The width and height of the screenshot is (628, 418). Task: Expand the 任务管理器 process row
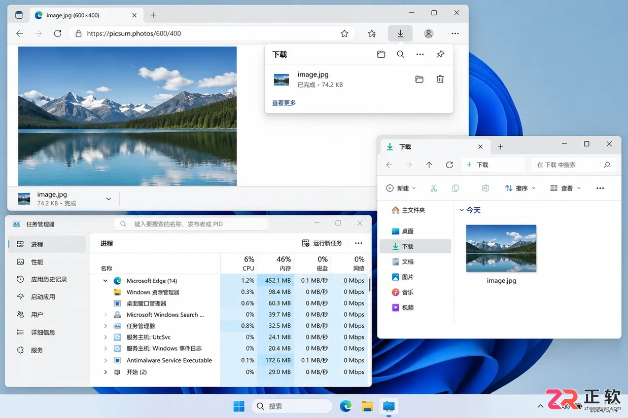coord(106,326)
